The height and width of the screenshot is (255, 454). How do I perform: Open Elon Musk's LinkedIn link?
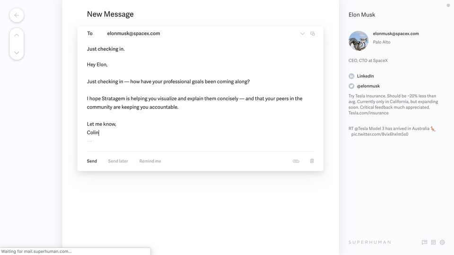[x=365, y=76]
